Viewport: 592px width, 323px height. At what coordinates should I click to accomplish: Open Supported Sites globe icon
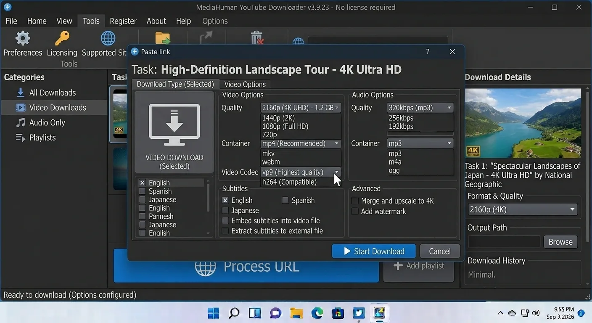[x=108, y=39]
